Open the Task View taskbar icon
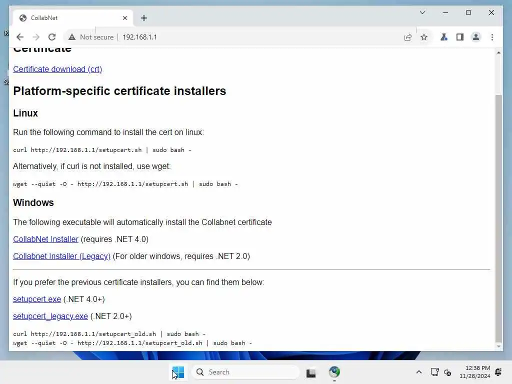Image resolution: width=512 pixels, height=384 pixels. click(x=311, y=372)
